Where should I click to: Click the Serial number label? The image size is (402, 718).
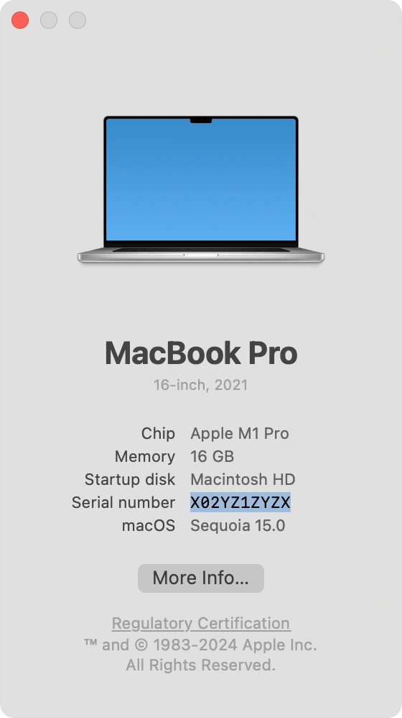tap(123, 502)
